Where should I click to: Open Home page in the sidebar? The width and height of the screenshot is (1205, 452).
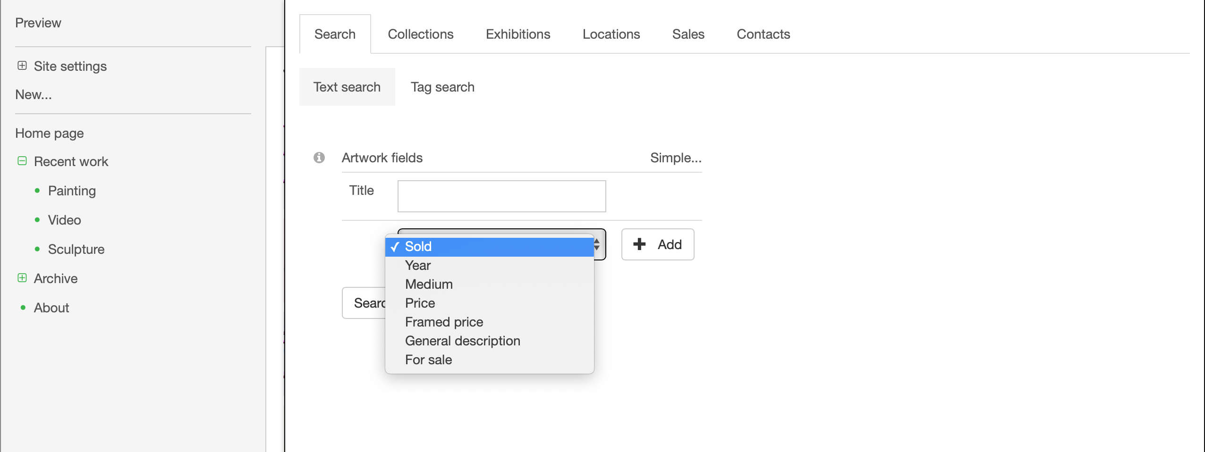[50, 133]
